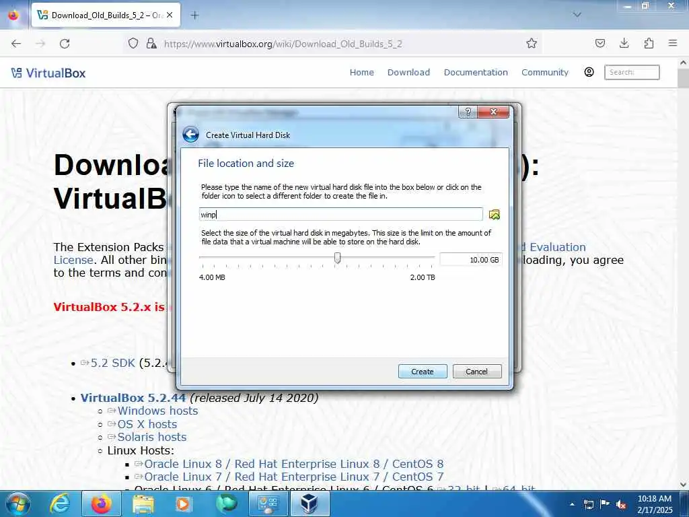The height and width of the screenshot is (517, 689).
Task: Open the VirtualBox 5.2.44 link
Action: click(x=133, y=398)
